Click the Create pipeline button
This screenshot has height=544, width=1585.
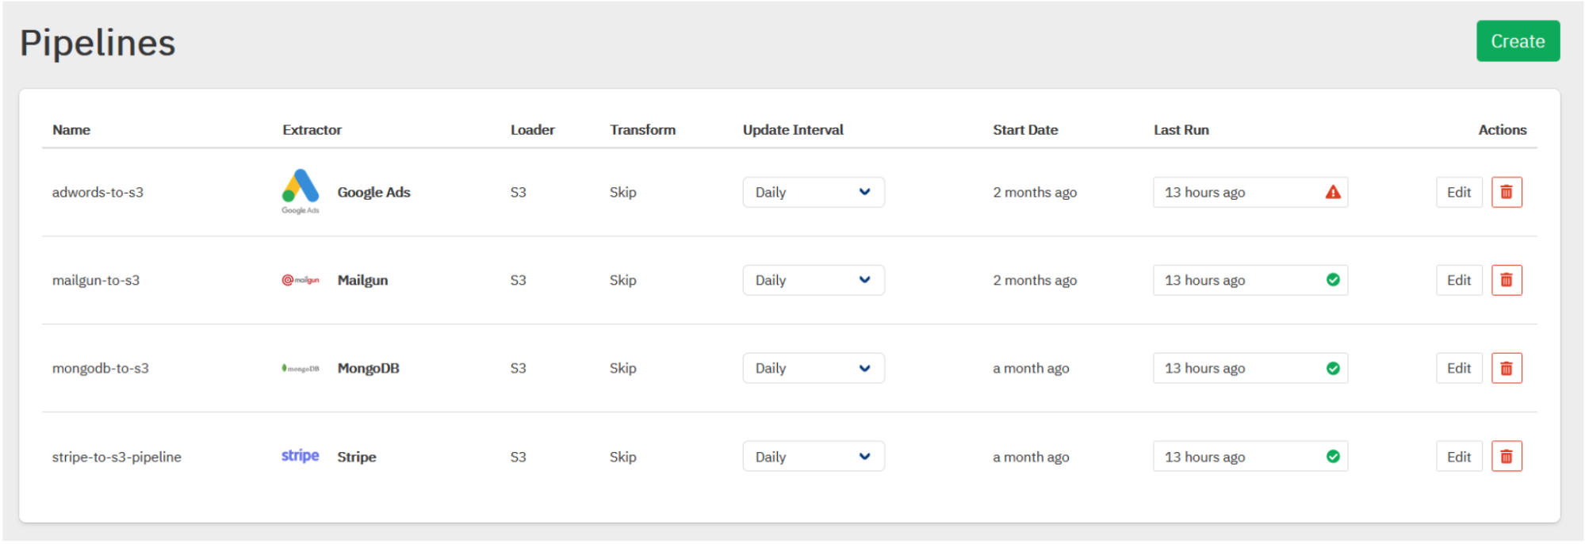tap(1518, 41)
